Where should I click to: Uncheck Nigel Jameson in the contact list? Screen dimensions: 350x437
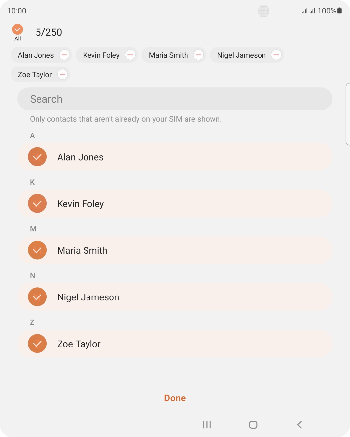pyautogui.click(x=37, y=297)
